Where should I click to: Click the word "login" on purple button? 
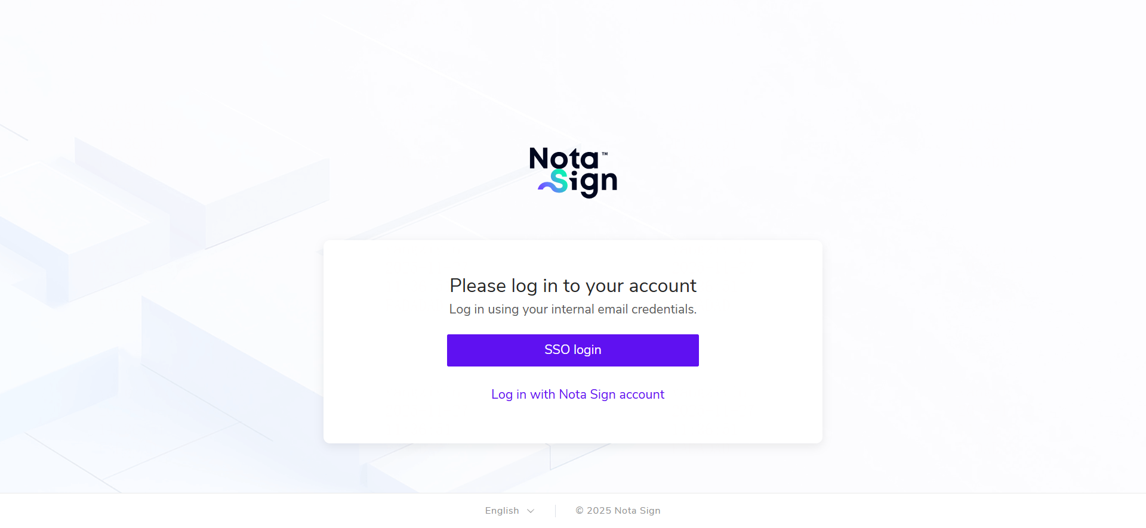pos(587,350)
